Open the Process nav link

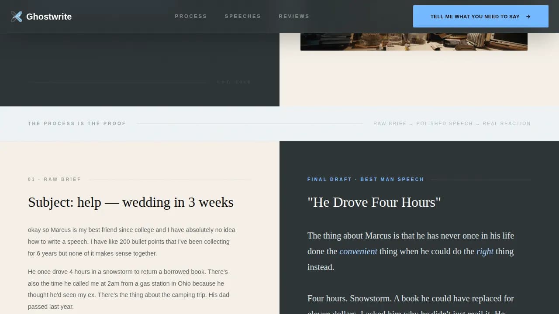click(x=191, y=16)
